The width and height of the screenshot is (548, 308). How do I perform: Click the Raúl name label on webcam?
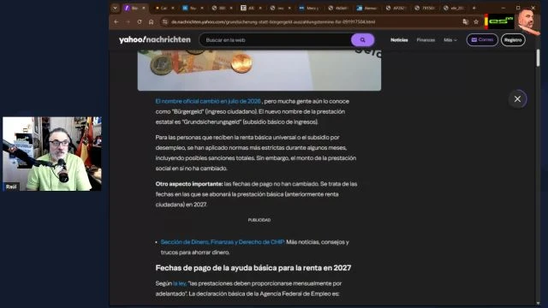[x=11, y=187]
